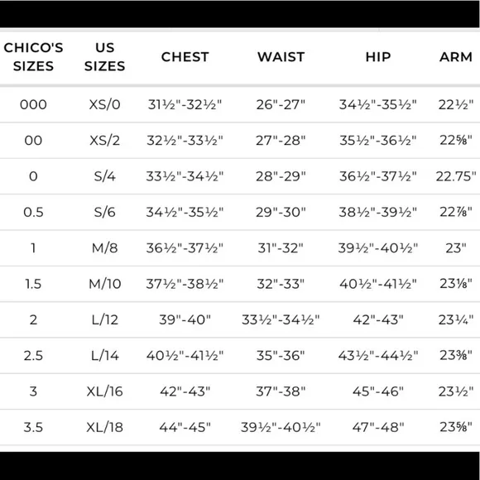Click the HIP column header

tap(378, 57)
